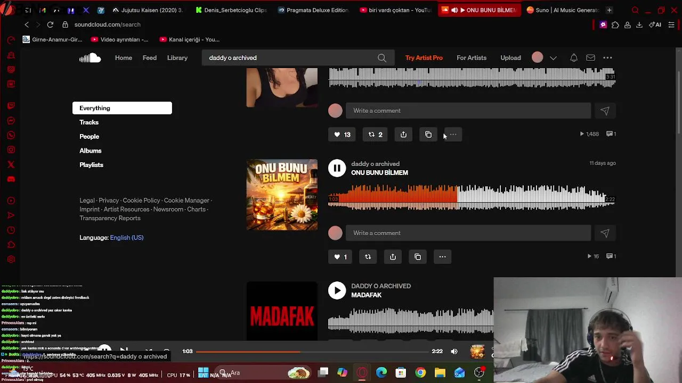
Task: Send comment on ONU BUNU BİLMEM
Action: tap(605, 233)
